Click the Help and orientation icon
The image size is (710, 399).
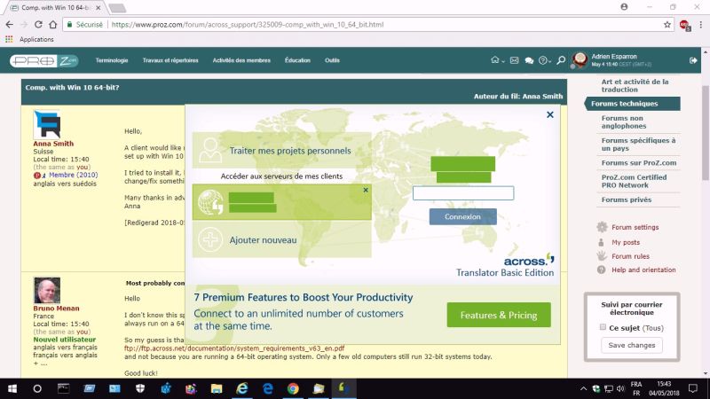(601, 270)
